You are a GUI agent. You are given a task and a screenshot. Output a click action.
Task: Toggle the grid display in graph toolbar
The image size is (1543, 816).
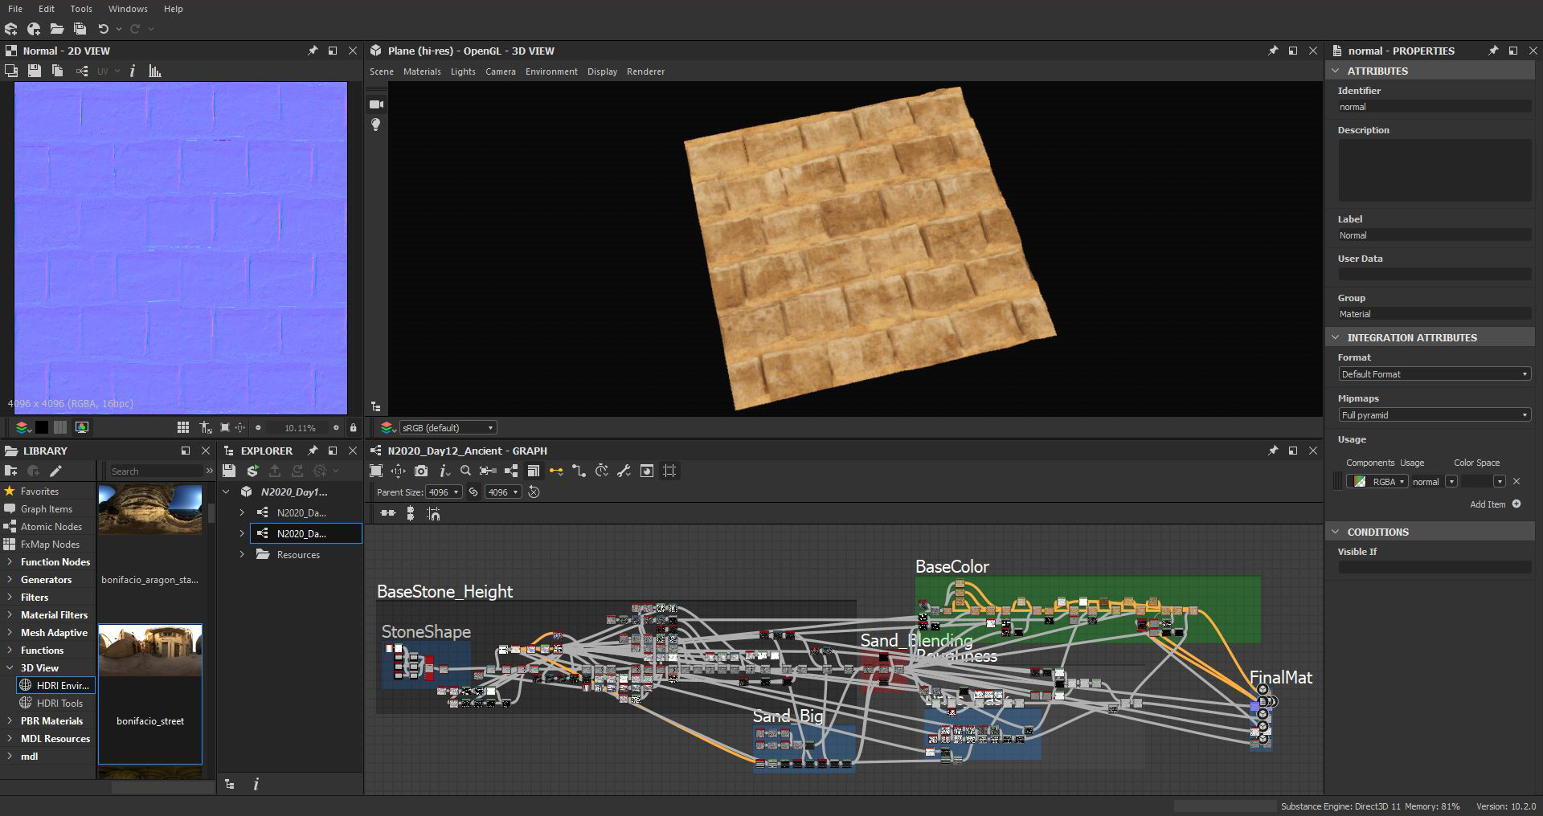[x=669, y=471]
